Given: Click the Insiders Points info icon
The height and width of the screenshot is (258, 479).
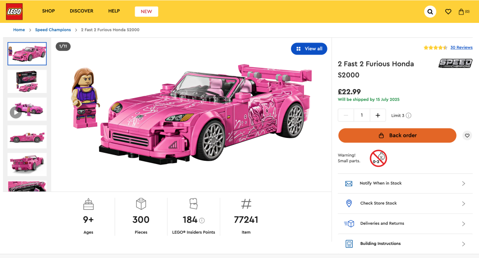Looking at the screenshot, I should [202, 220].
